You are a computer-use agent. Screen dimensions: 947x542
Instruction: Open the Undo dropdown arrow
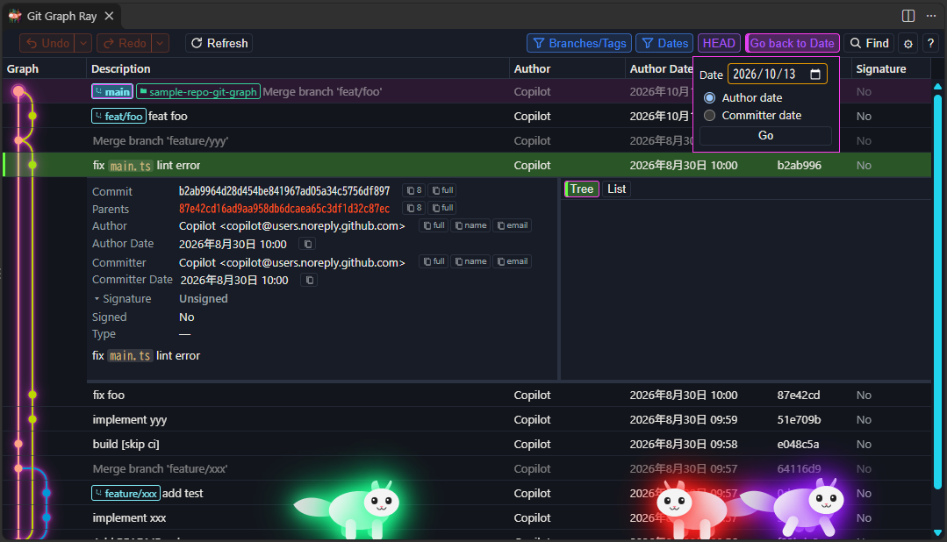point(83,44)
